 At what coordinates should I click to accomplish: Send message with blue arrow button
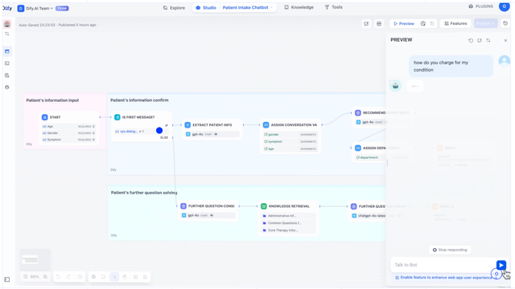click(x=501, y=265)
